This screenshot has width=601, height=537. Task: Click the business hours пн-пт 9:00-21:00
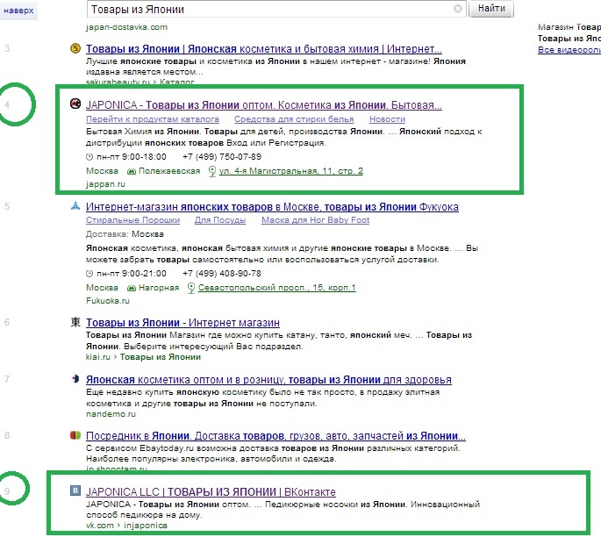[x=132, y=274]
